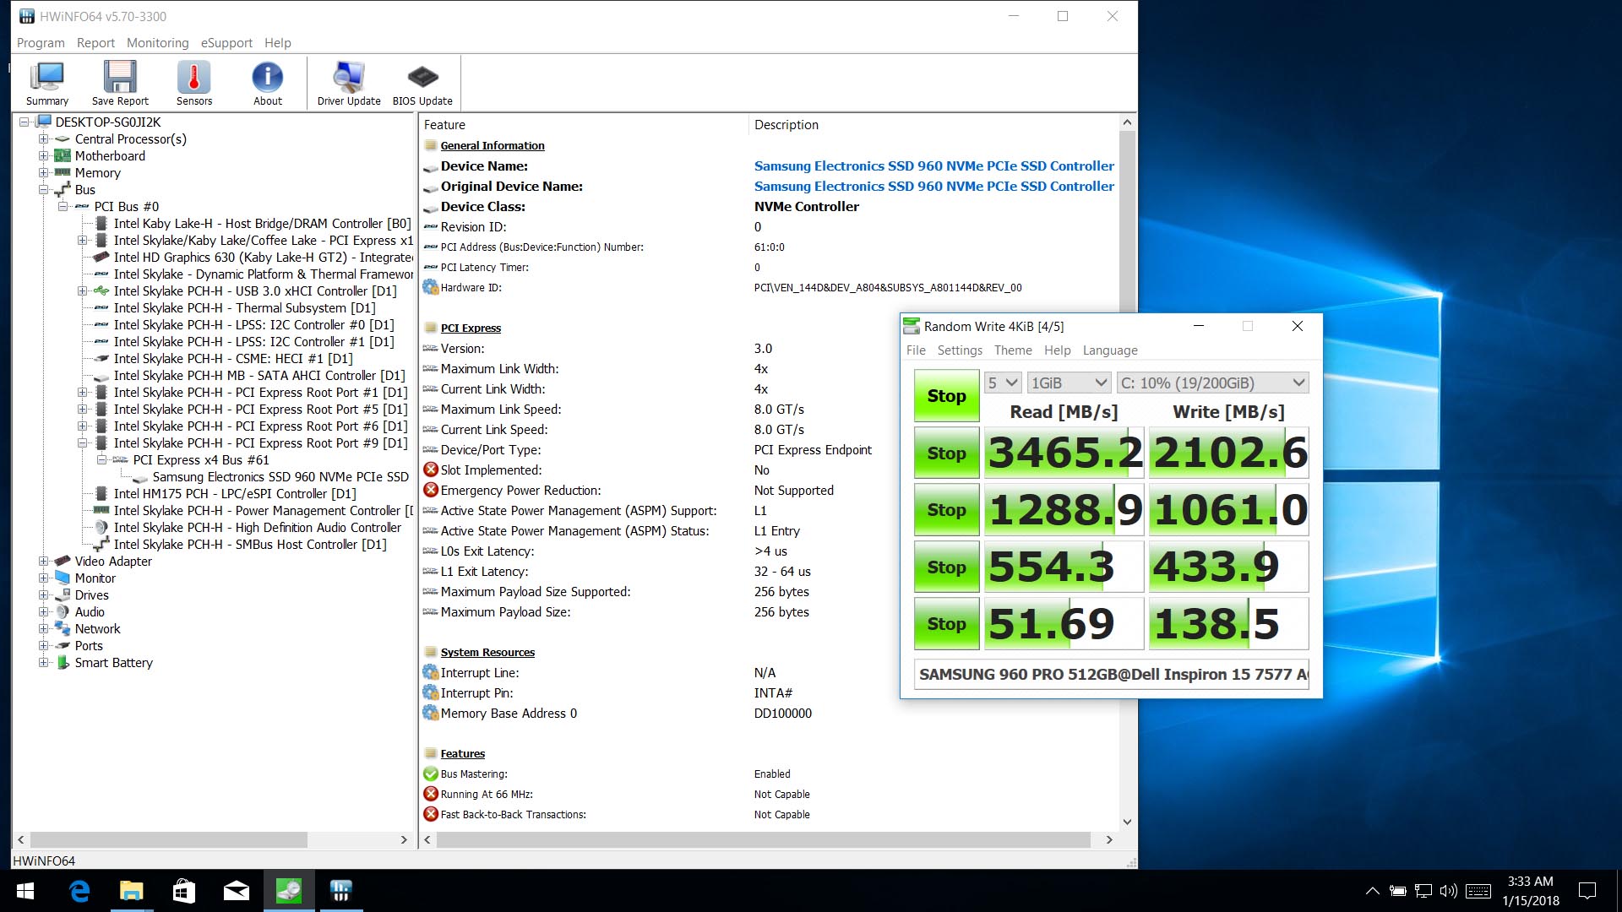Show hidden tray icons chevron

click(x=1373, y=891)
